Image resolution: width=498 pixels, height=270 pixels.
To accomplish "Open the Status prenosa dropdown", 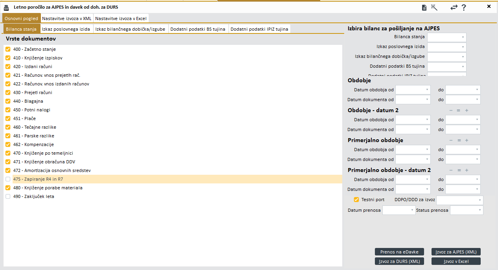I will coord(466,211).
